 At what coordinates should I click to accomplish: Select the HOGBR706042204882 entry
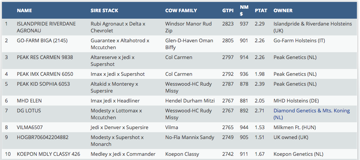42,138
